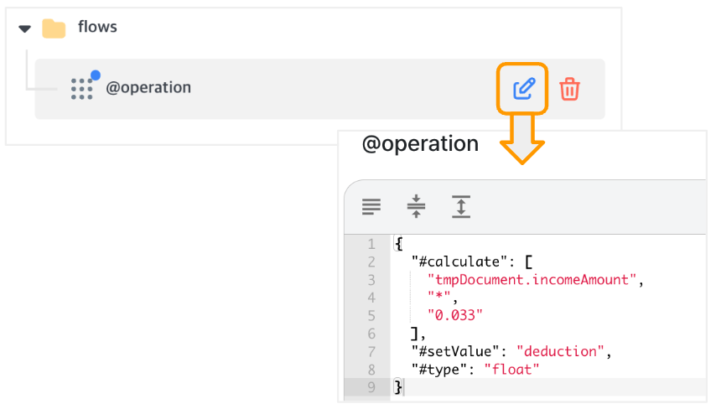Click line number 2 in the gutter
Viewport: 716px width, 409px height.
(x=371, y=262)
